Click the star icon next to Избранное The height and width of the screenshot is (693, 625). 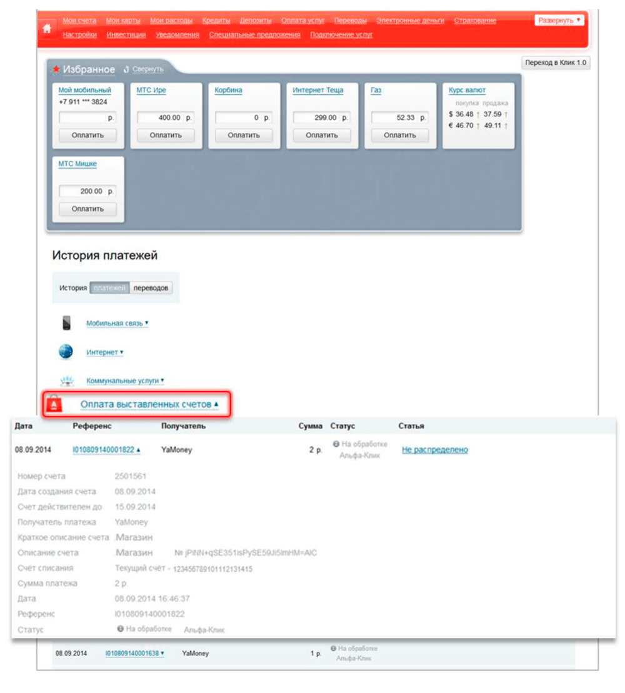tap(56, 69)
